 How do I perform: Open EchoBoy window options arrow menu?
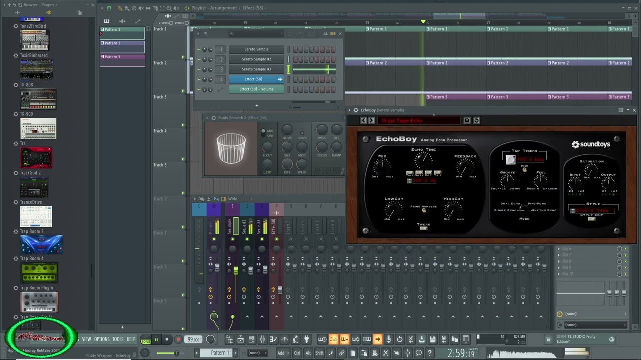point(349,110)
